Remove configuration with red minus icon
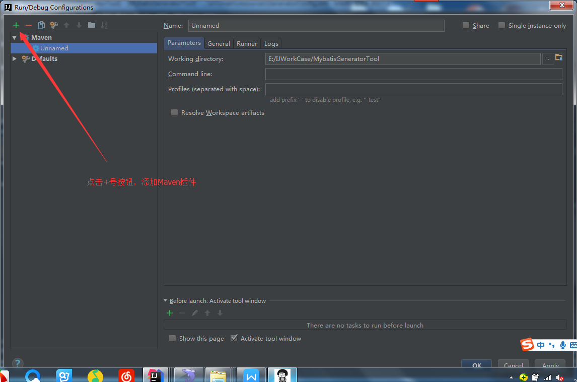This screenshot has width=577, height=382. coord(29,25)
